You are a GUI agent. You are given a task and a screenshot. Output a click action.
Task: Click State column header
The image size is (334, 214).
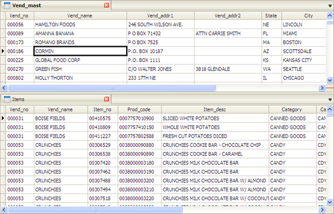[272, 16]
